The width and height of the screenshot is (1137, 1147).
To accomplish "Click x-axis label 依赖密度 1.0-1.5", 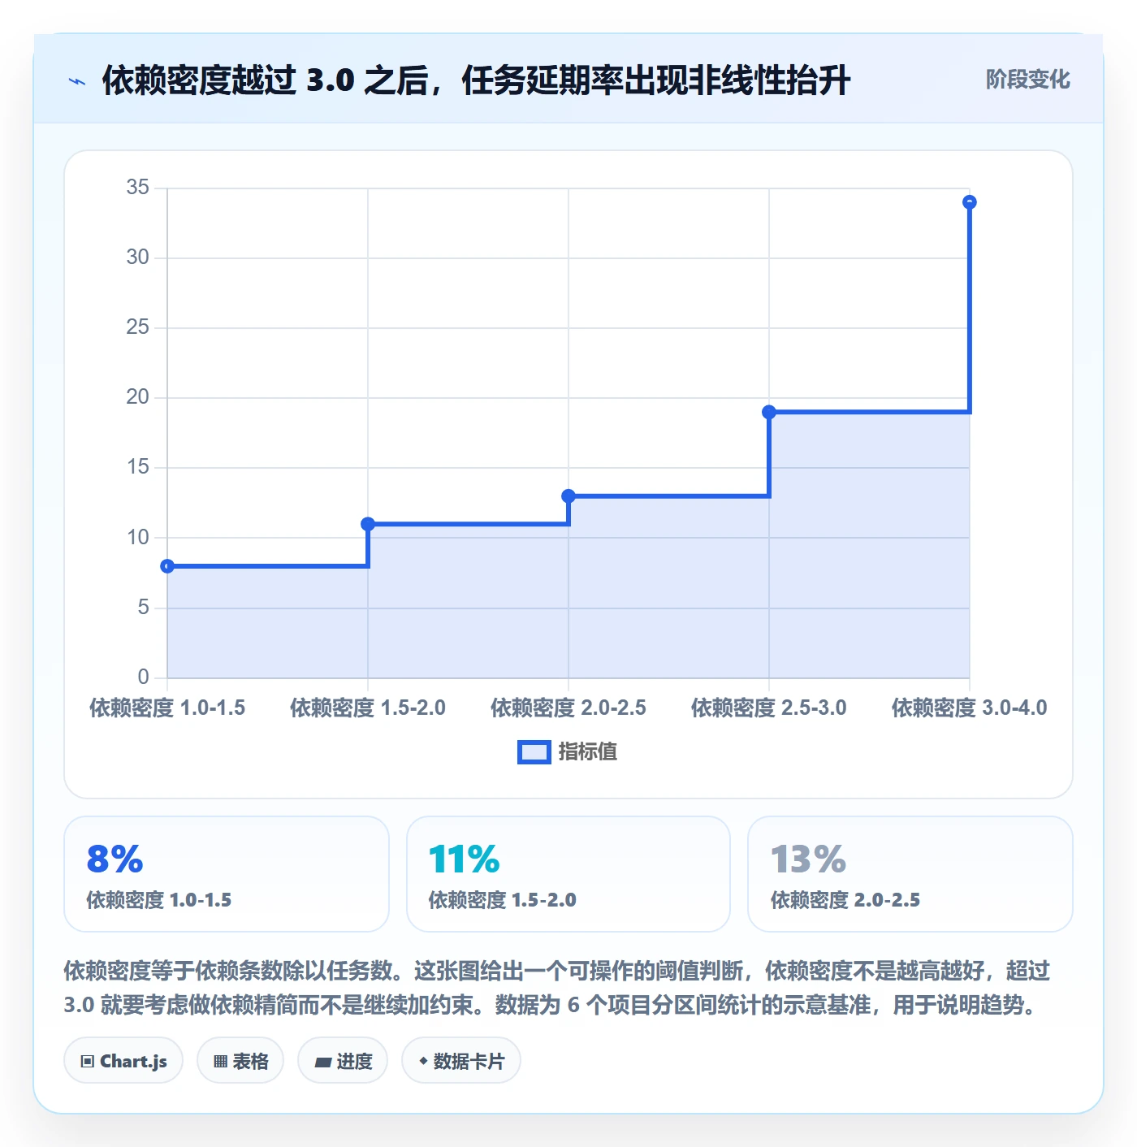I will [x=167, y=708].
